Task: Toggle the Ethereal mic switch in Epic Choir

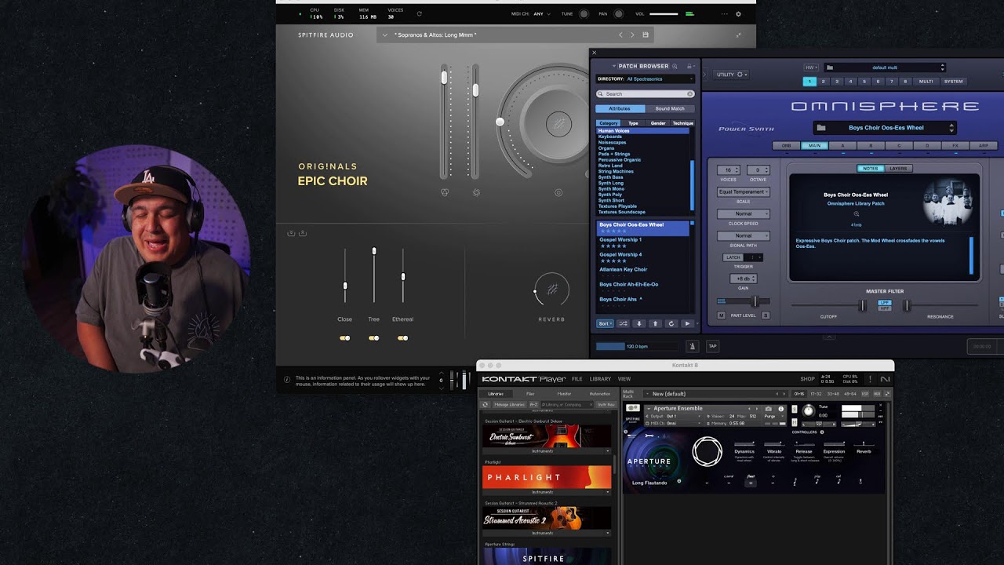Action: (402, 338)
